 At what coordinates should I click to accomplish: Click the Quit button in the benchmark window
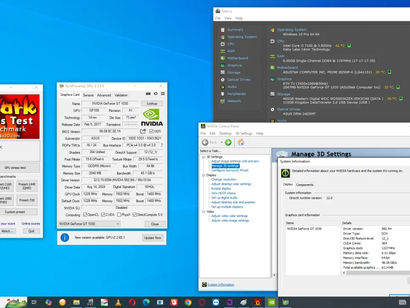[31, 231]
